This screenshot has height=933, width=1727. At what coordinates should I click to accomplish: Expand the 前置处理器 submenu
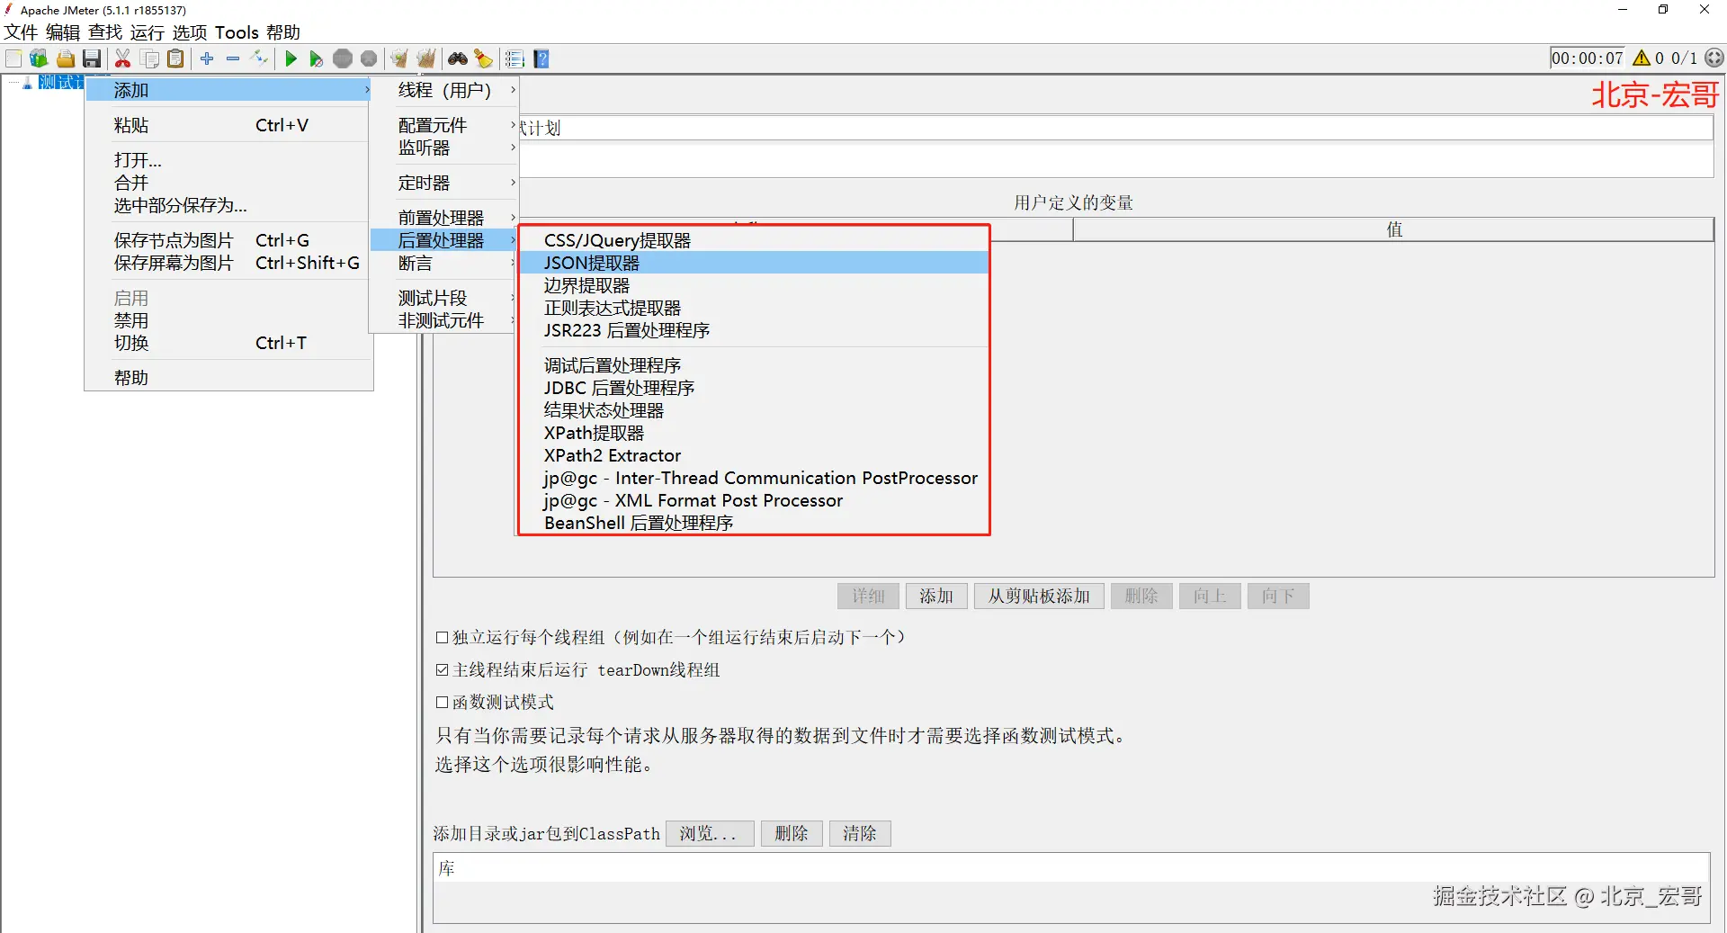tap(445, 218)
